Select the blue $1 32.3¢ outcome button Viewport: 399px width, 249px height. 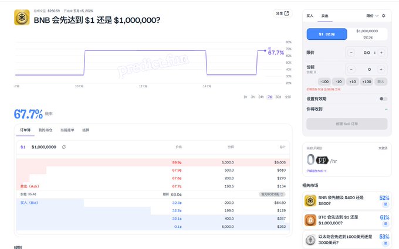pos(327,34)
